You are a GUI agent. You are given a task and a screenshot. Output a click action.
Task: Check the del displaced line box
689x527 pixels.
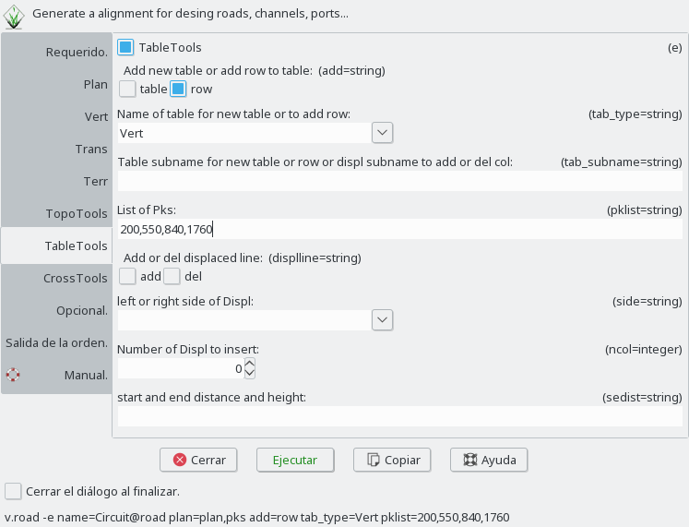(172, 276)
